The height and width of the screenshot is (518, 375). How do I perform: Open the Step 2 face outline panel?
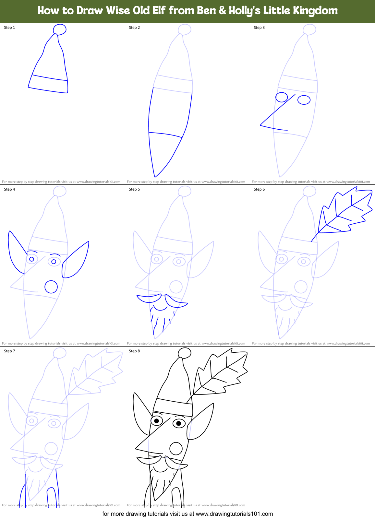pyautogui.click(x=187, y=104)
